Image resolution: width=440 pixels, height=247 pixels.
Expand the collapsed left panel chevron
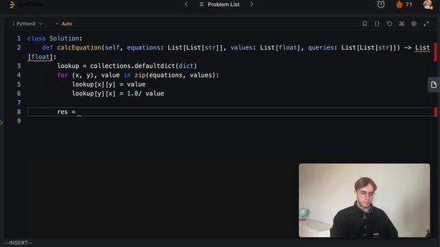(1, 122)
